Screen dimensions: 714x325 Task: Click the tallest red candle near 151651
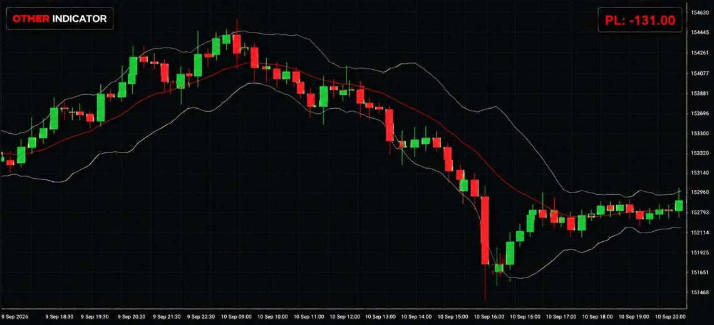tap(485, 231)
